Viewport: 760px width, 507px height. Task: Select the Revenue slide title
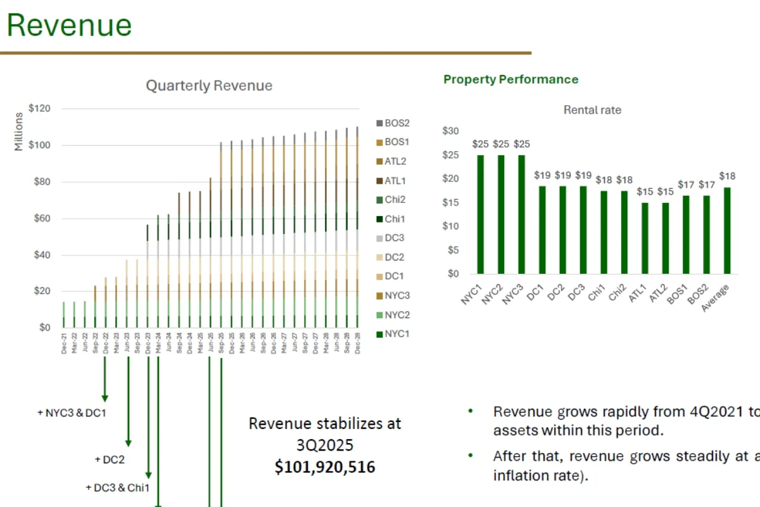[x=69, y=25]
